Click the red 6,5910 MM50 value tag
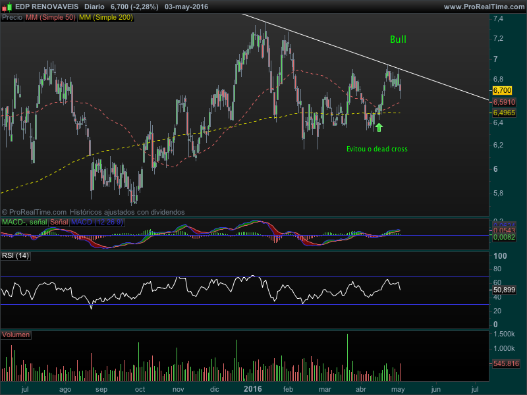 504,102
